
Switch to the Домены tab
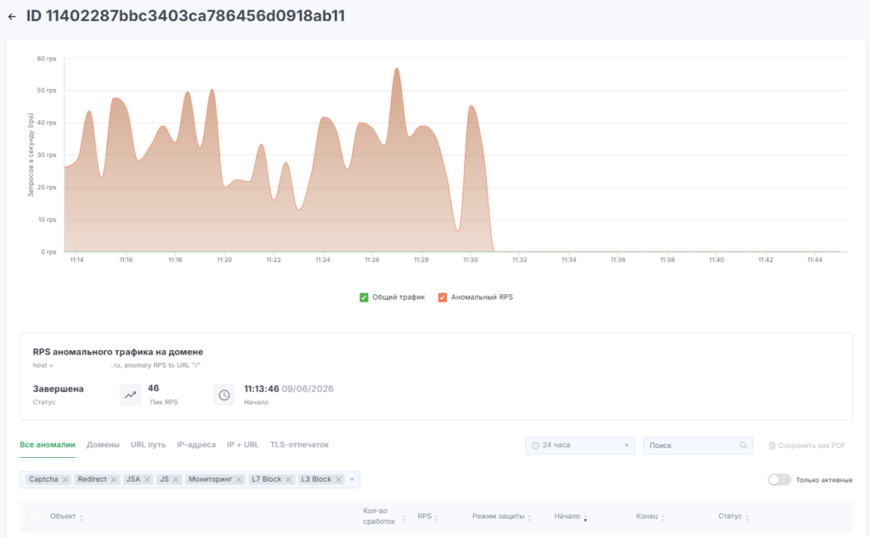[x=103, y=445]
